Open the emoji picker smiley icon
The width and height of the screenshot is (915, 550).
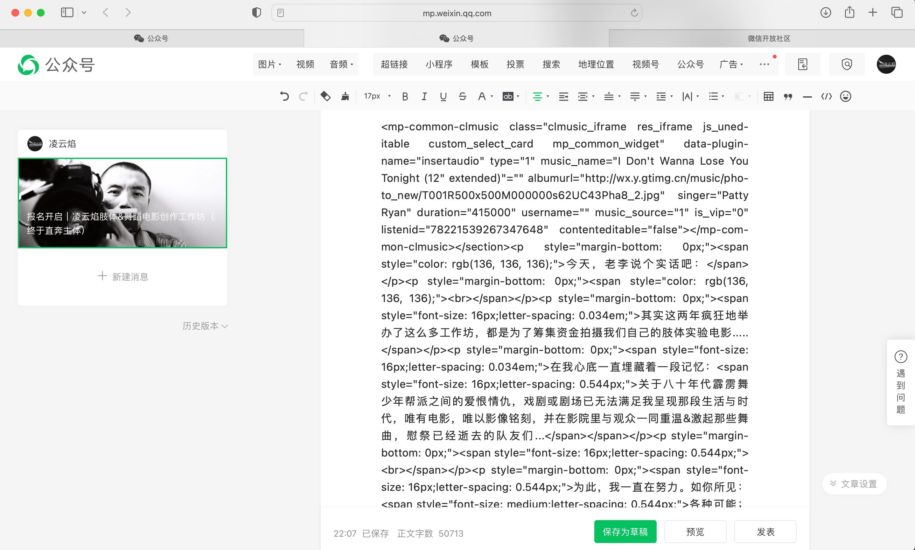coord(845,96)
